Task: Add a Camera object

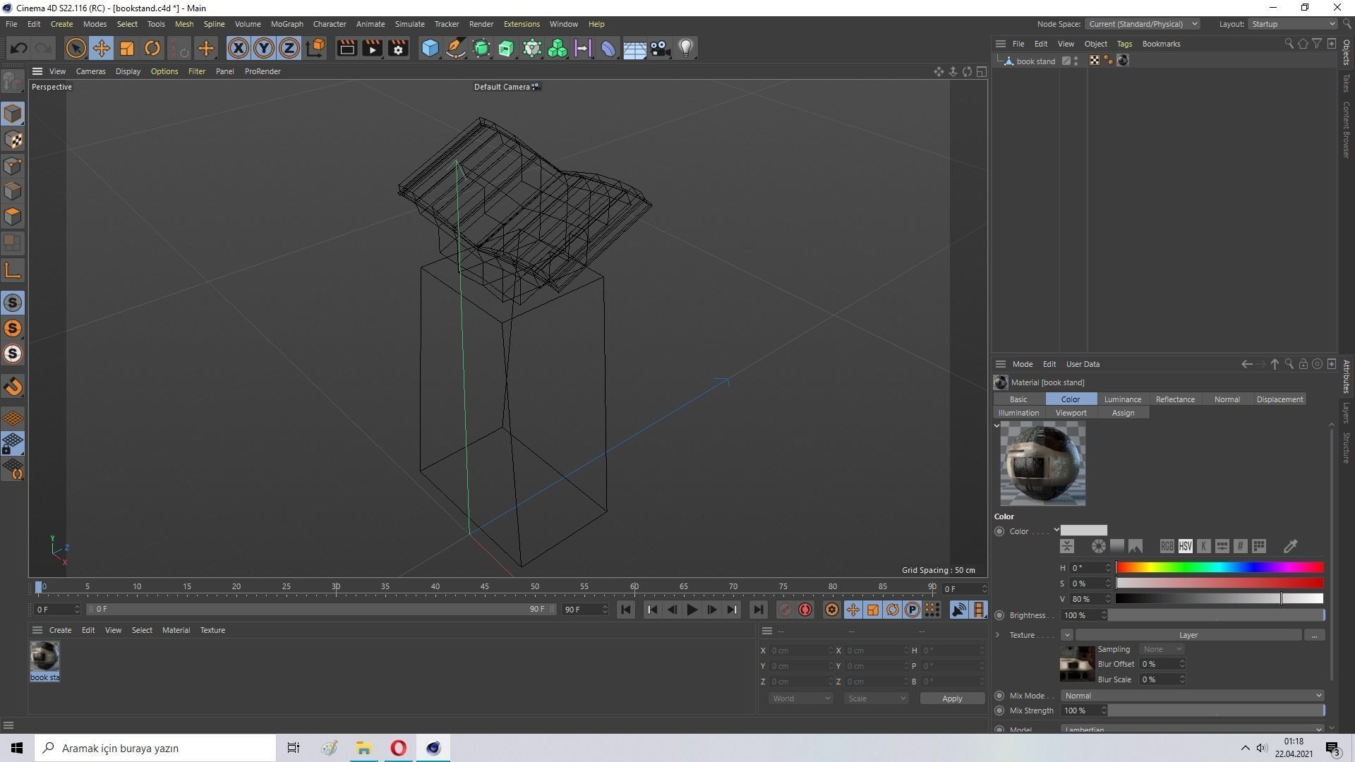Action: coord(661,48)
